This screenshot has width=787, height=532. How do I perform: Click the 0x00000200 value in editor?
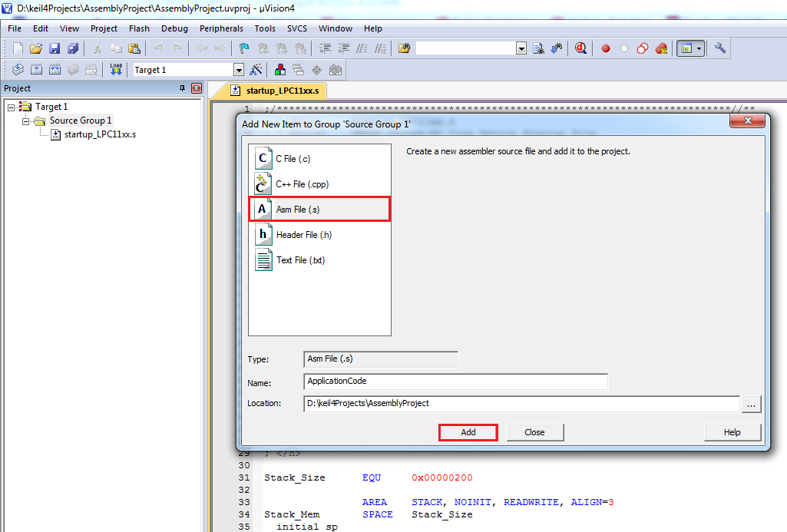442,477
